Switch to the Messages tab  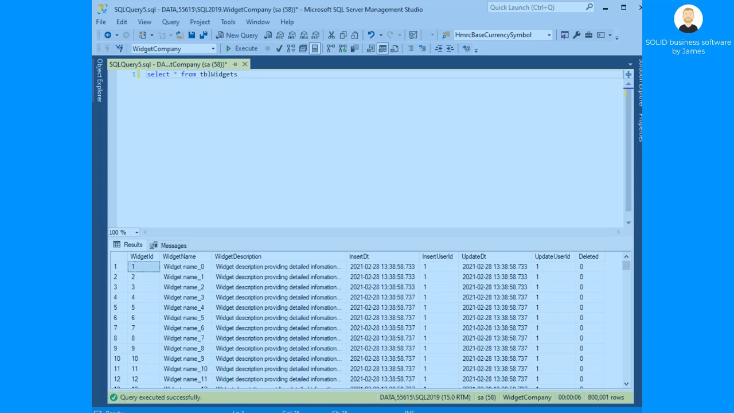click(x=168, y=246)
